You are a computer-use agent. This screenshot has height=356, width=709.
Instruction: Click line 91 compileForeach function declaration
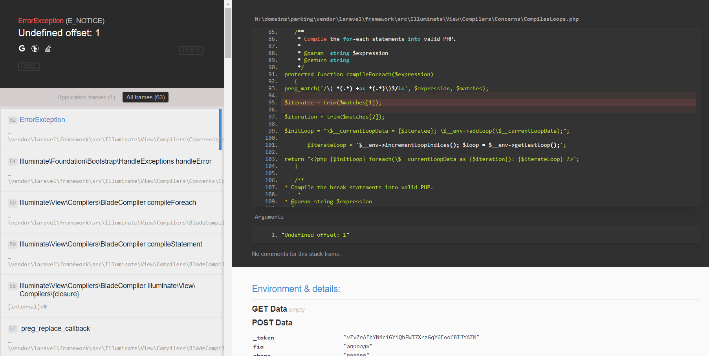359,75
